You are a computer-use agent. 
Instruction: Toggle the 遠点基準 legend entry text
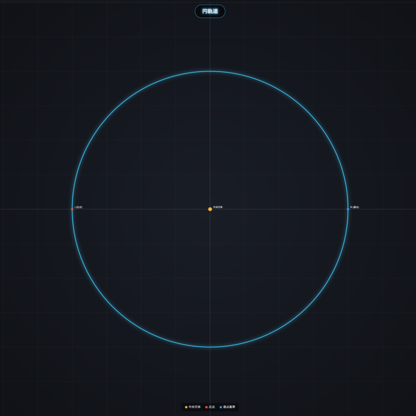pyautogui.click(x=229, y=407)
